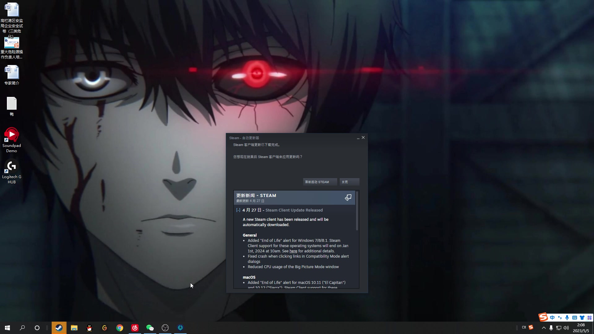Open NetEase Cloud Music on taskbar
The height and width of the screenshot is (334, 594).
point(135,328)
